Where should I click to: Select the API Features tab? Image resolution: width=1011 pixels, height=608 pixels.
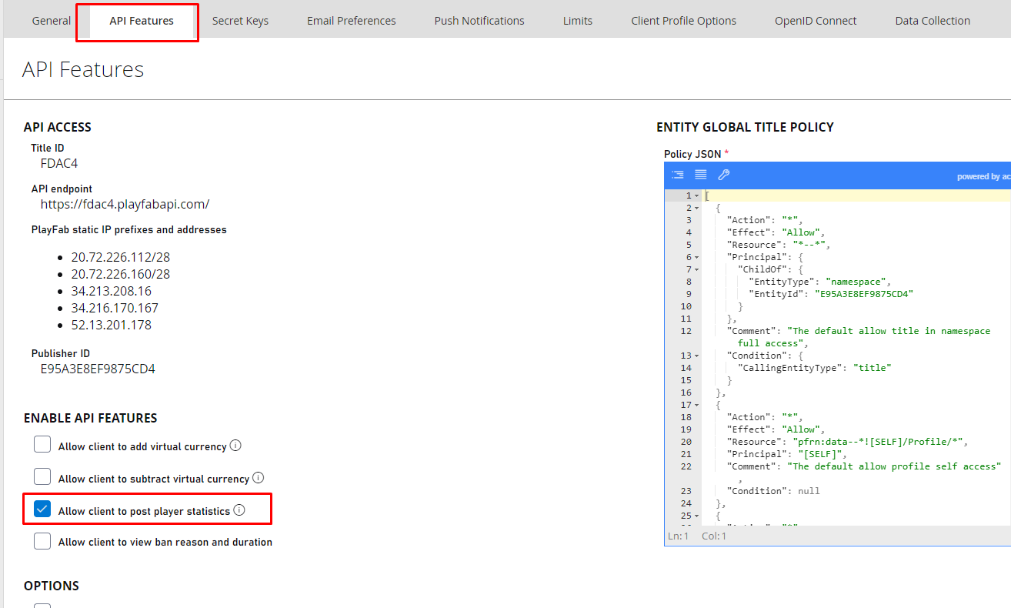click(x=142, y=21)
